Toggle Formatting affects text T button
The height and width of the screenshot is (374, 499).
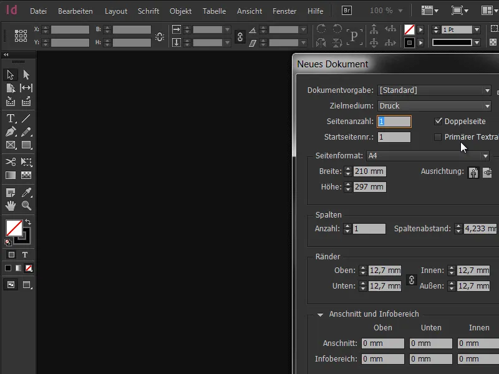click(25, 255)
